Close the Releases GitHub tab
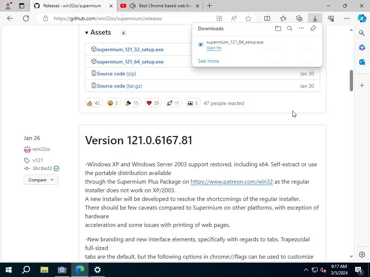This screenshot has width=370, height=277. point(111,6)
